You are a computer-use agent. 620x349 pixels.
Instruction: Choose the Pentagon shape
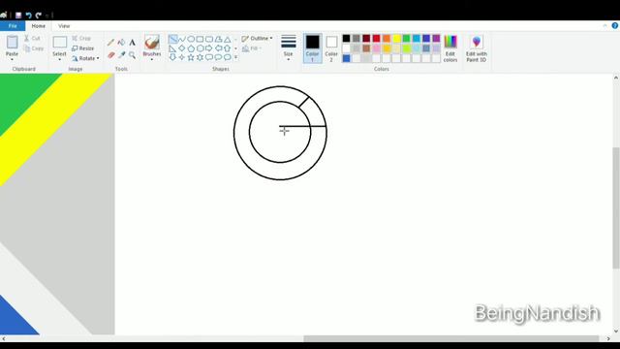click(191, 48)
